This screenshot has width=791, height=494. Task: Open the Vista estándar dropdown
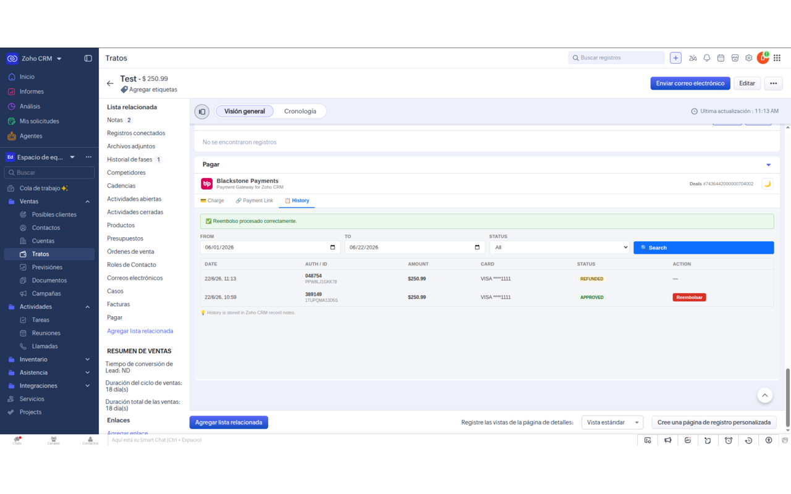pyautogui.click(x=612, y=422)
